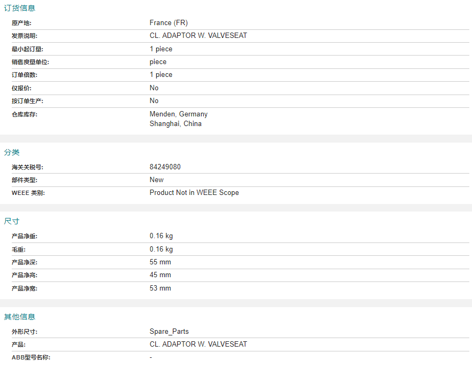Click Shanghai, China warehouse entry

click(175, 124)
